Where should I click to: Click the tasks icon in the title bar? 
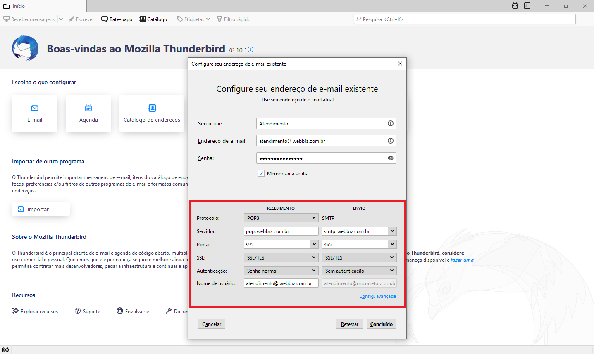pos(527,6)
